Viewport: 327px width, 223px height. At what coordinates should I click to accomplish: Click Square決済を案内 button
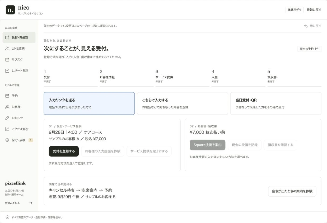tap(207, 145)
